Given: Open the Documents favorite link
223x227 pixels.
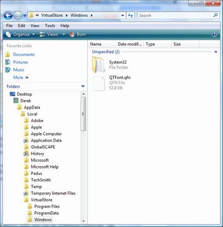Looking at the screenshot, I should click(24, 55).
